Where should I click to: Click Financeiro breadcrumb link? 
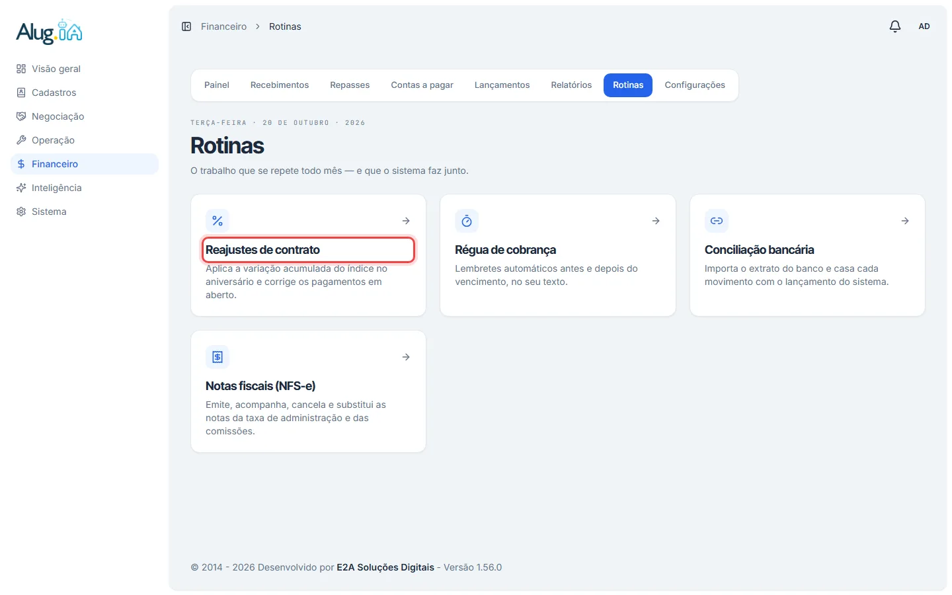pos(223,26)
